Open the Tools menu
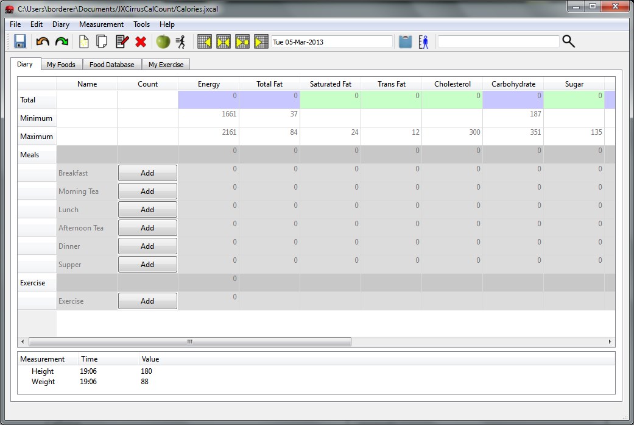This screenshot has height=425, width=634. (x=141, y=24)
